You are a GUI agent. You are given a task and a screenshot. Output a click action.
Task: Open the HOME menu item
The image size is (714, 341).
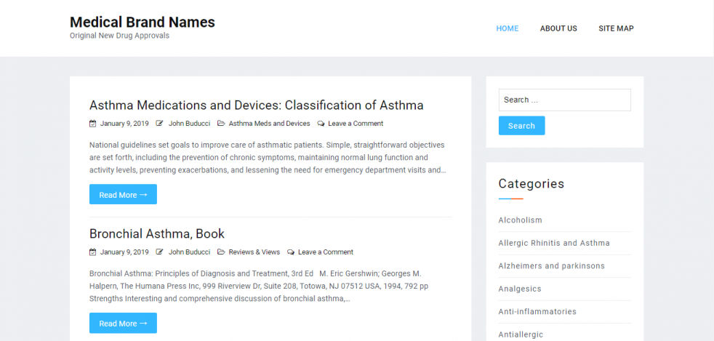(507, 28)
